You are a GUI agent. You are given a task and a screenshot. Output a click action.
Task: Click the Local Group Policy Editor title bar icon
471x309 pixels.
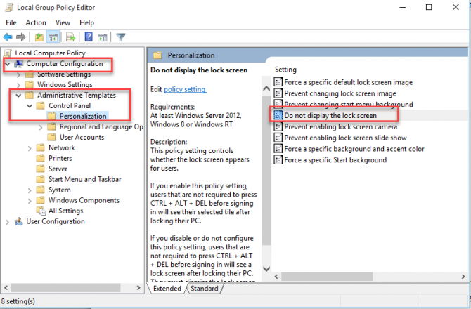[x=9, y=8]
